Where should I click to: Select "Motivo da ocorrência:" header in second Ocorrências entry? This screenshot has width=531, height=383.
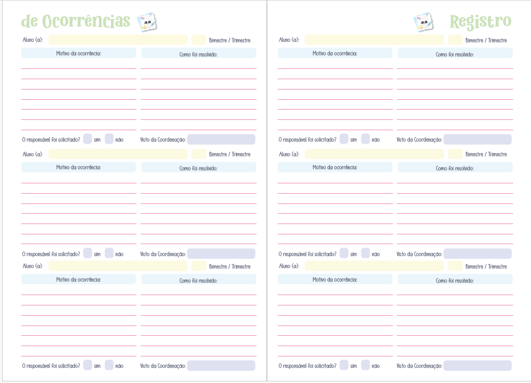(x=79, y=167)
